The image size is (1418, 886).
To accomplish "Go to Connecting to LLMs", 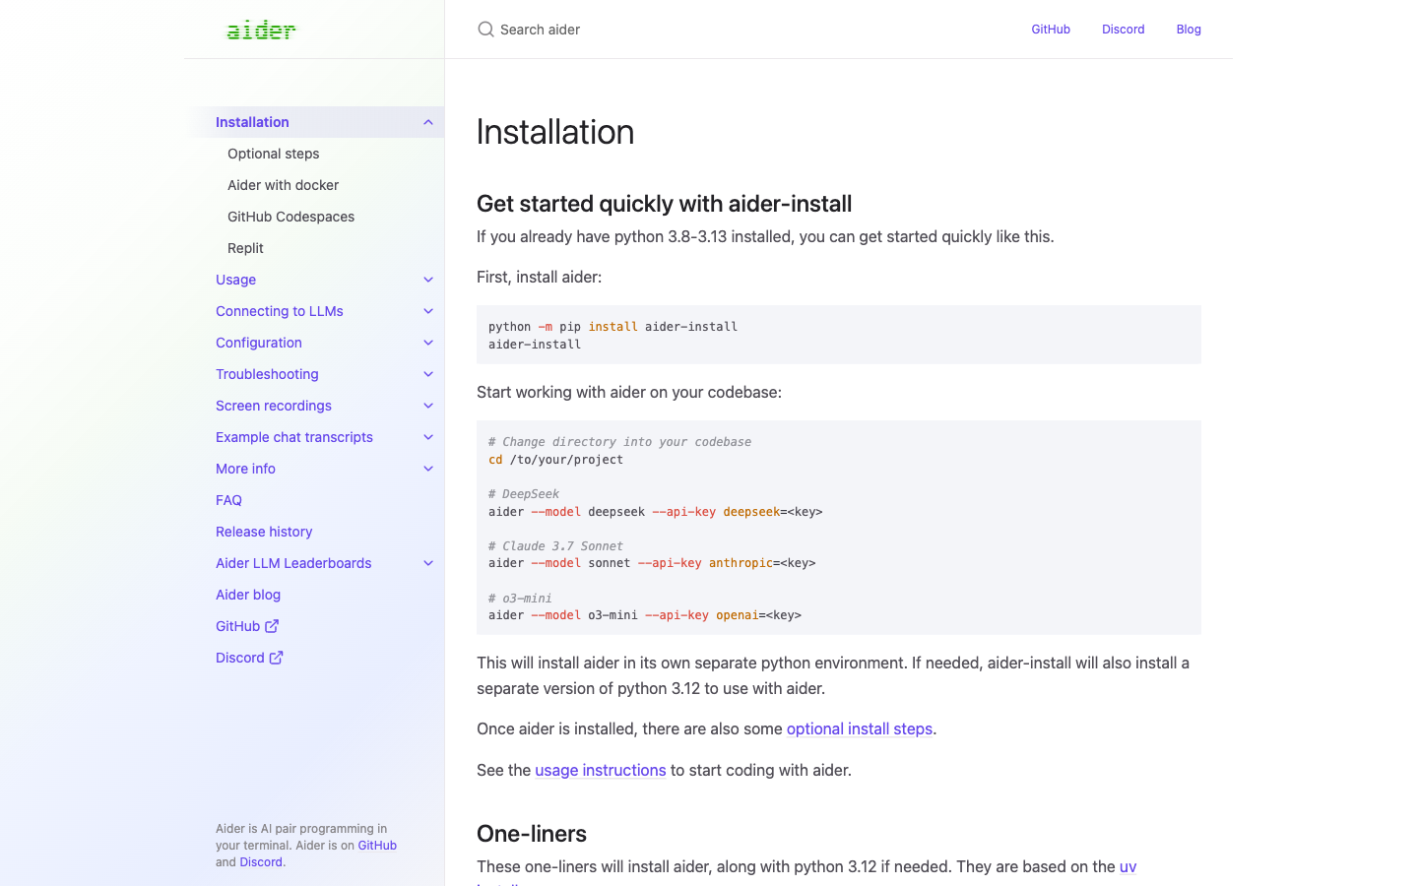I will point(280,311).
